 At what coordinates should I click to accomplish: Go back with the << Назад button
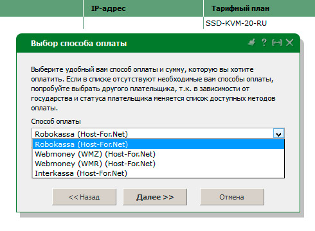pos(84,197)
